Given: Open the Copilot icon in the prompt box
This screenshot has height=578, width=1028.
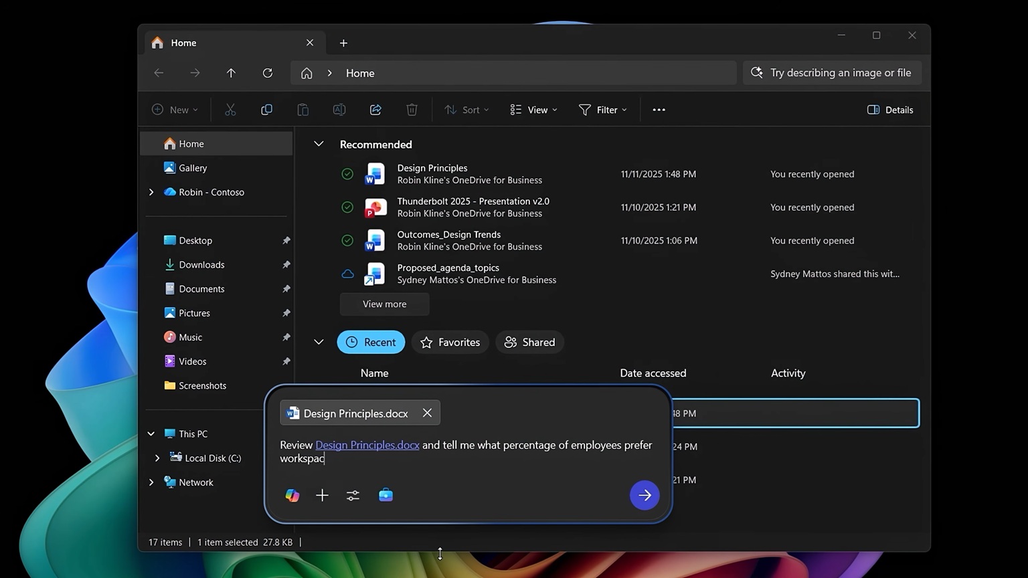Looking at the screenshot, I should point(292,495).
